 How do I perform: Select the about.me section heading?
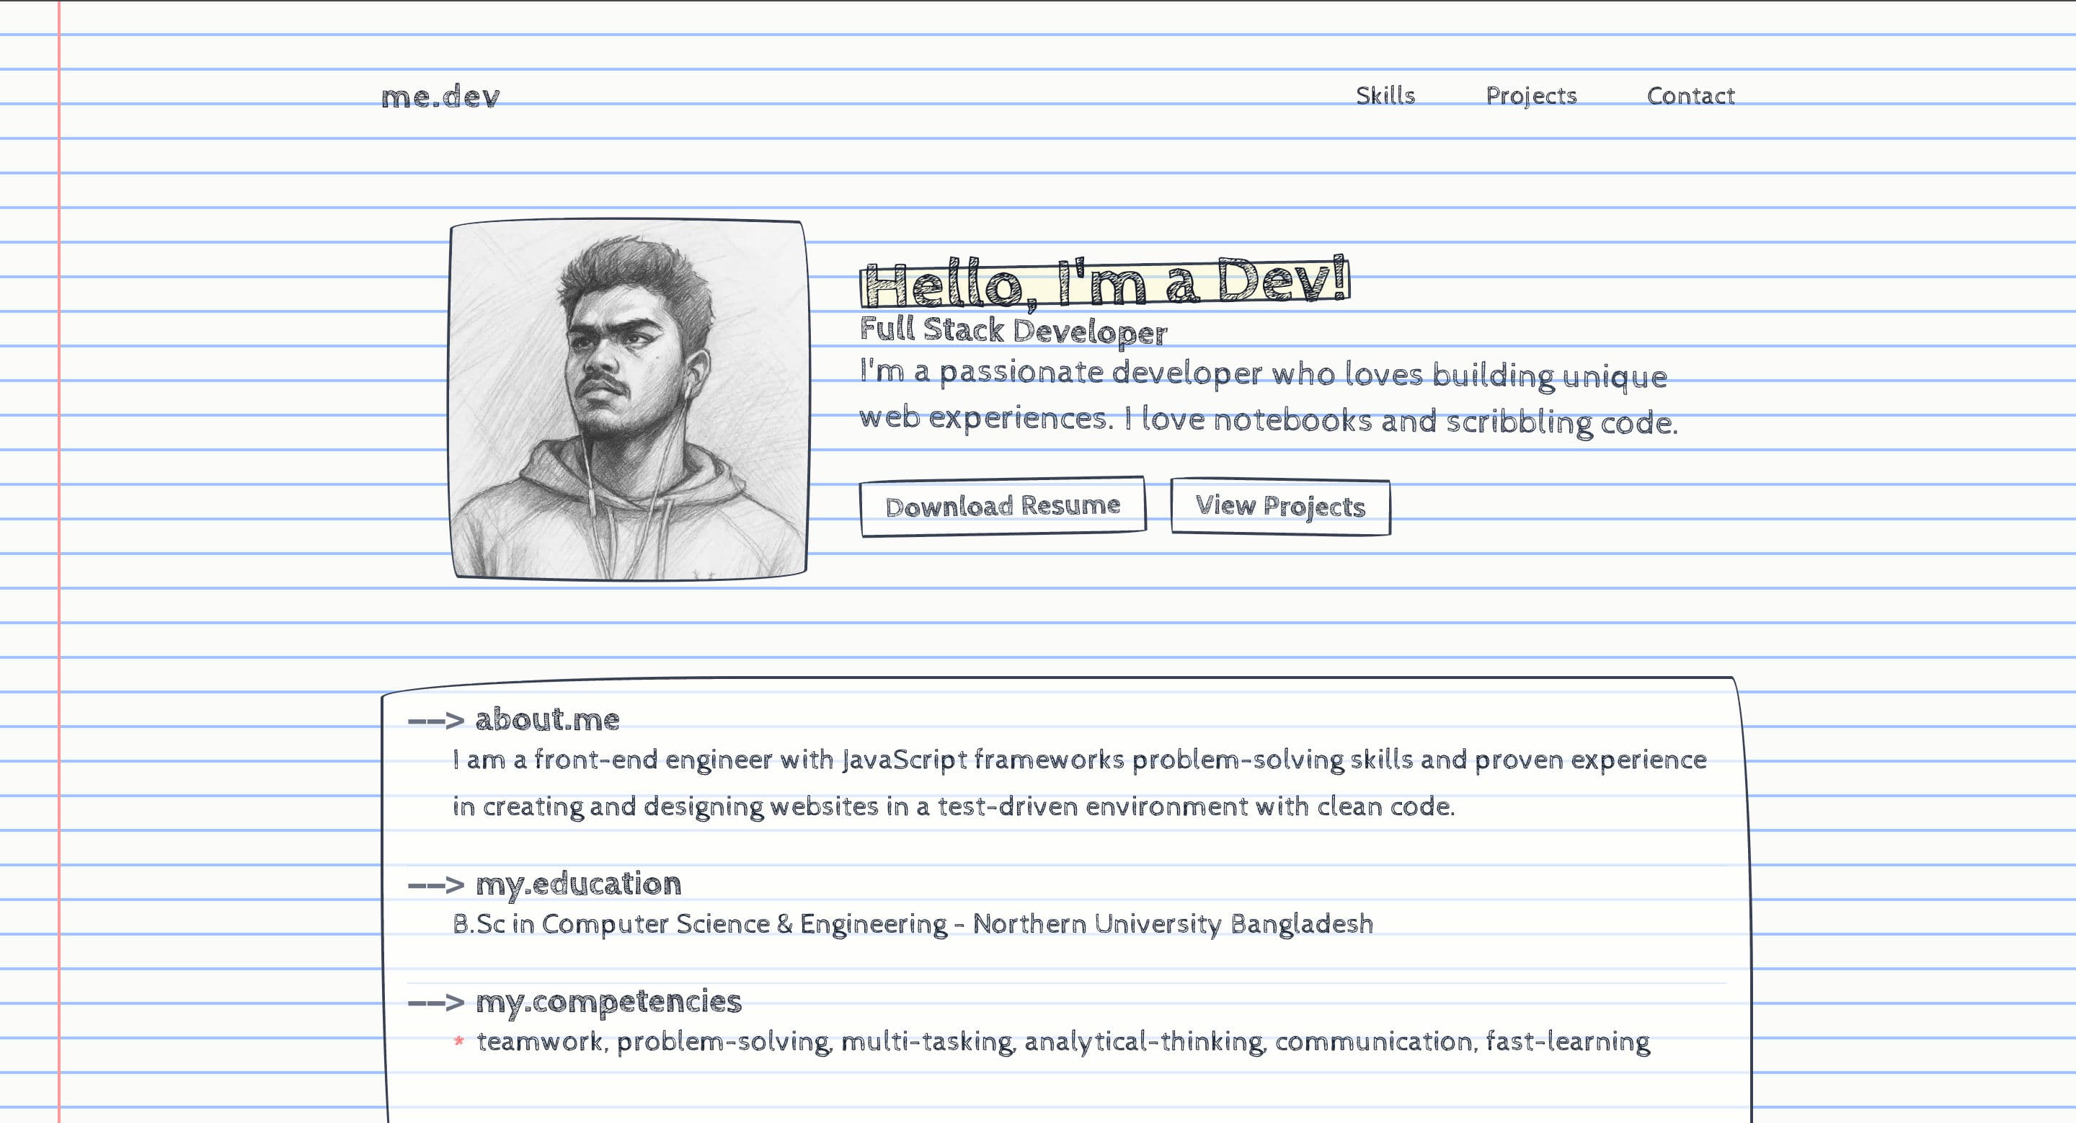pyautogui.click(x=547, y=719)
